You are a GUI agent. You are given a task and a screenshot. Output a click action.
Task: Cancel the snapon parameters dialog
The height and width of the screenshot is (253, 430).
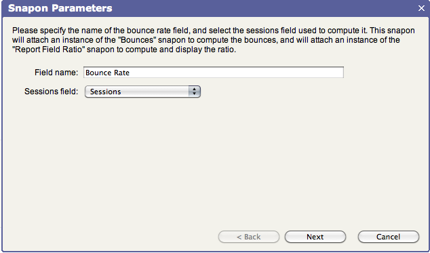[x=389, y=237]
